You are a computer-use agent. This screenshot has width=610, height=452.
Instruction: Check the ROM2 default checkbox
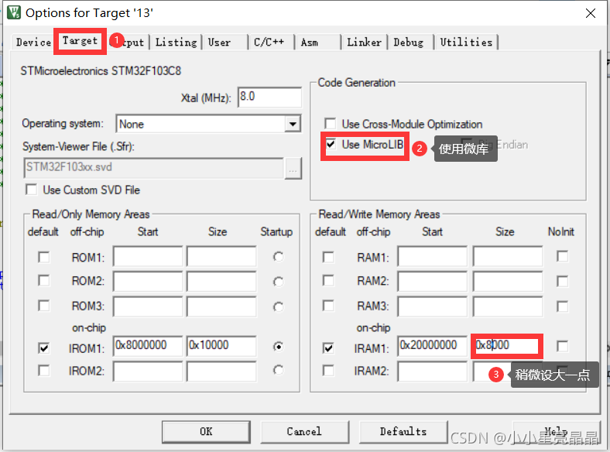[44, 281]
